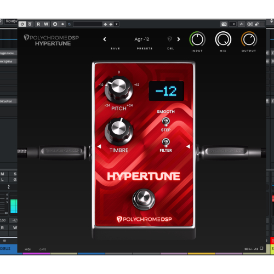Click the fader value 0.00 field in mixer
Screen dimensions: 274x274
tap(4, 220)
